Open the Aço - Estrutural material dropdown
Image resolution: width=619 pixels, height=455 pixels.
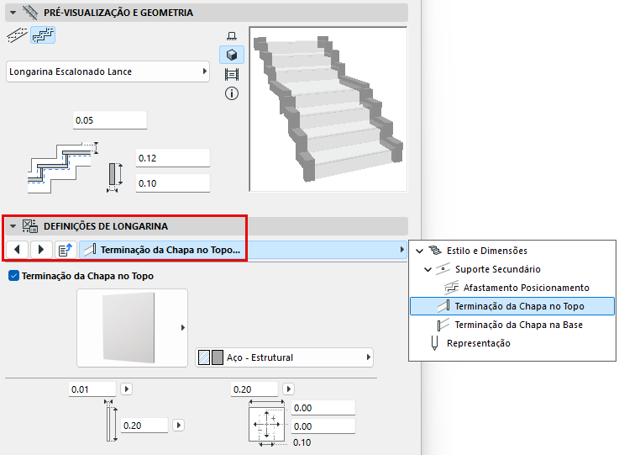click(284, 357)
